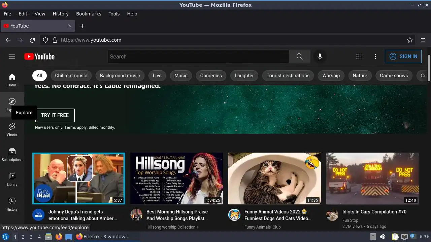
Task: Open Library in sidebar
Action: tap(12, 179)
